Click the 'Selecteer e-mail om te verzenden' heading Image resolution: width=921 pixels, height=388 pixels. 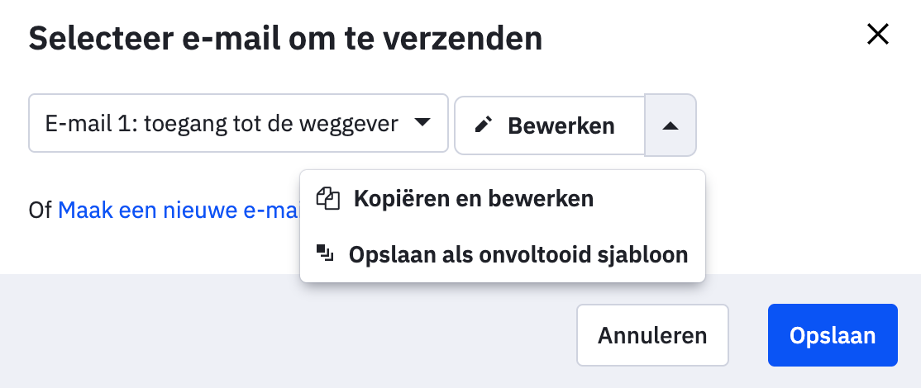pos(285,38)
